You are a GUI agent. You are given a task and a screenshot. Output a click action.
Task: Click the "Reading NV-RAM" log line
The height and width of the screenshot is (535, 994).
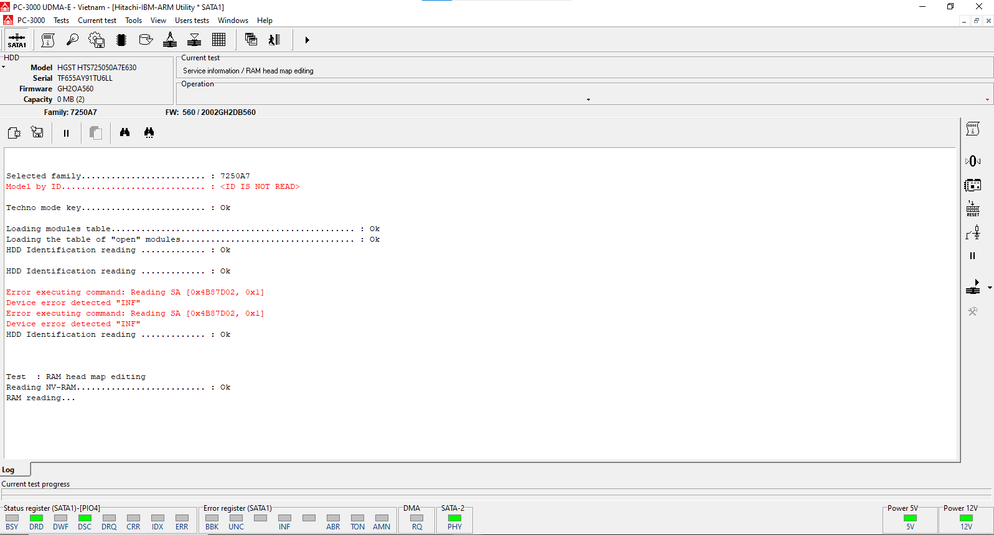pyautogui.click(x=118, y=387)
